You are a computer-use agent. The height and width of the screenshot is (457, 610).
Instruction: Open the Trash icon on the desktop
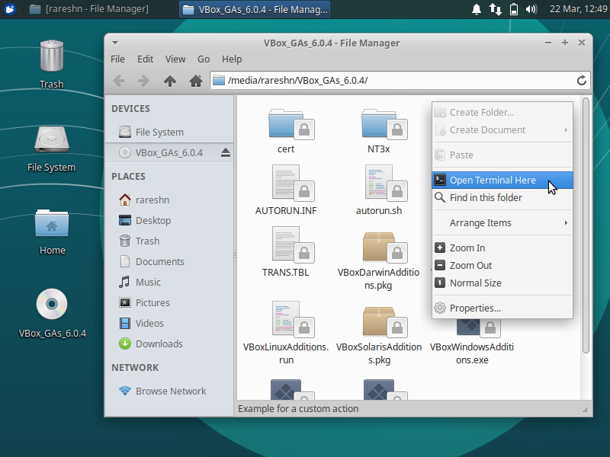[51, 57]
